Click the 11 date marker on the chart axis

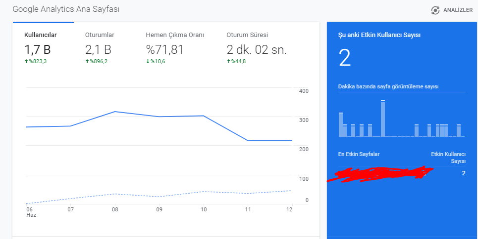coord(248,209)
